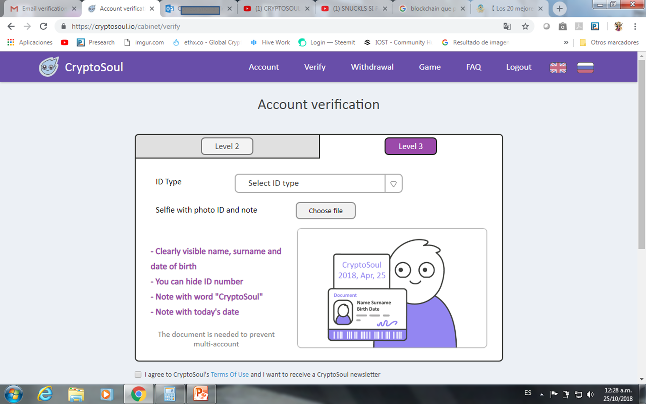Bookmark this page with star icon
This screenshot has width=646, height=404.
point(525,27)
